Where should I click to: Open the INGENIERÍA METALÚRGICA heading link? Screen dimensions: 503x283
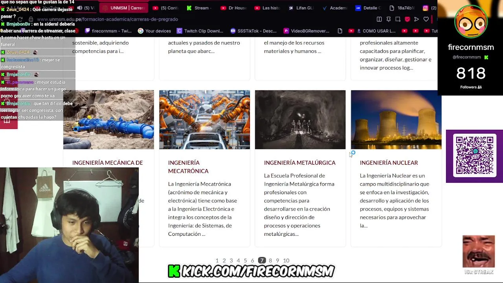tap(300, 163)
